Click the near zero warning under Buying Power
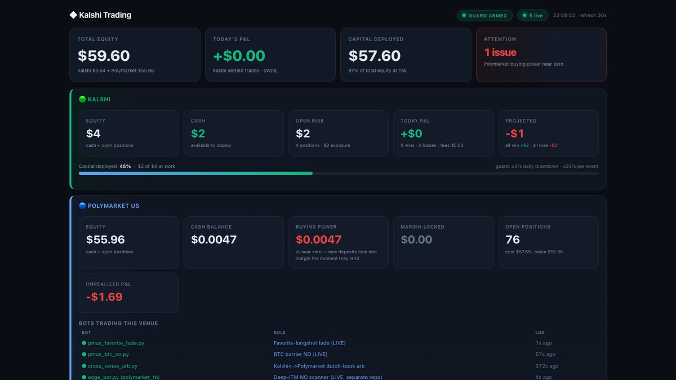Screen dimensions: 676x380 tap(336, 255)
